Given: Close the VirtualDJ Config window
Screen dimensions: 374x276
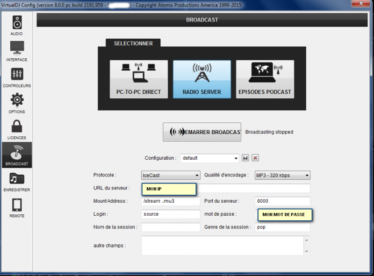Looking at the screenshot, I should point(361,3).
